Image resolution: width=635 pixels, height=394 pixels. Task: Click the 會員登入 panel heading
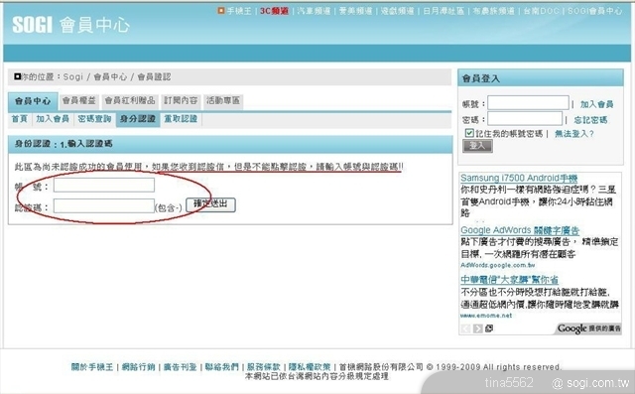[481, 78]
